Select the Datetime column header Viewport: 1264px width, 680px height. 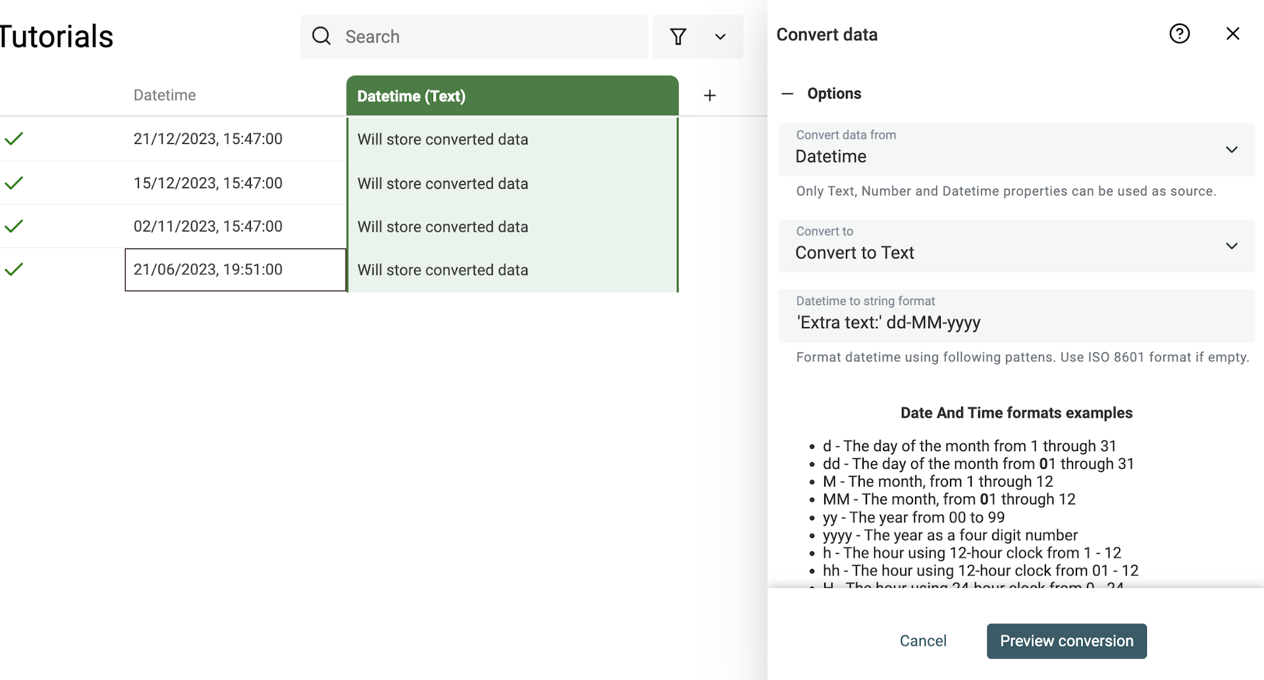(x=165, y=95)
